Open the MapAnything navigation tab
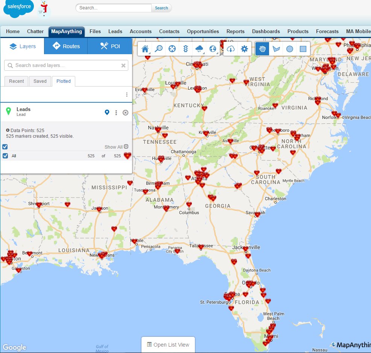 click(x=67, y=32)
